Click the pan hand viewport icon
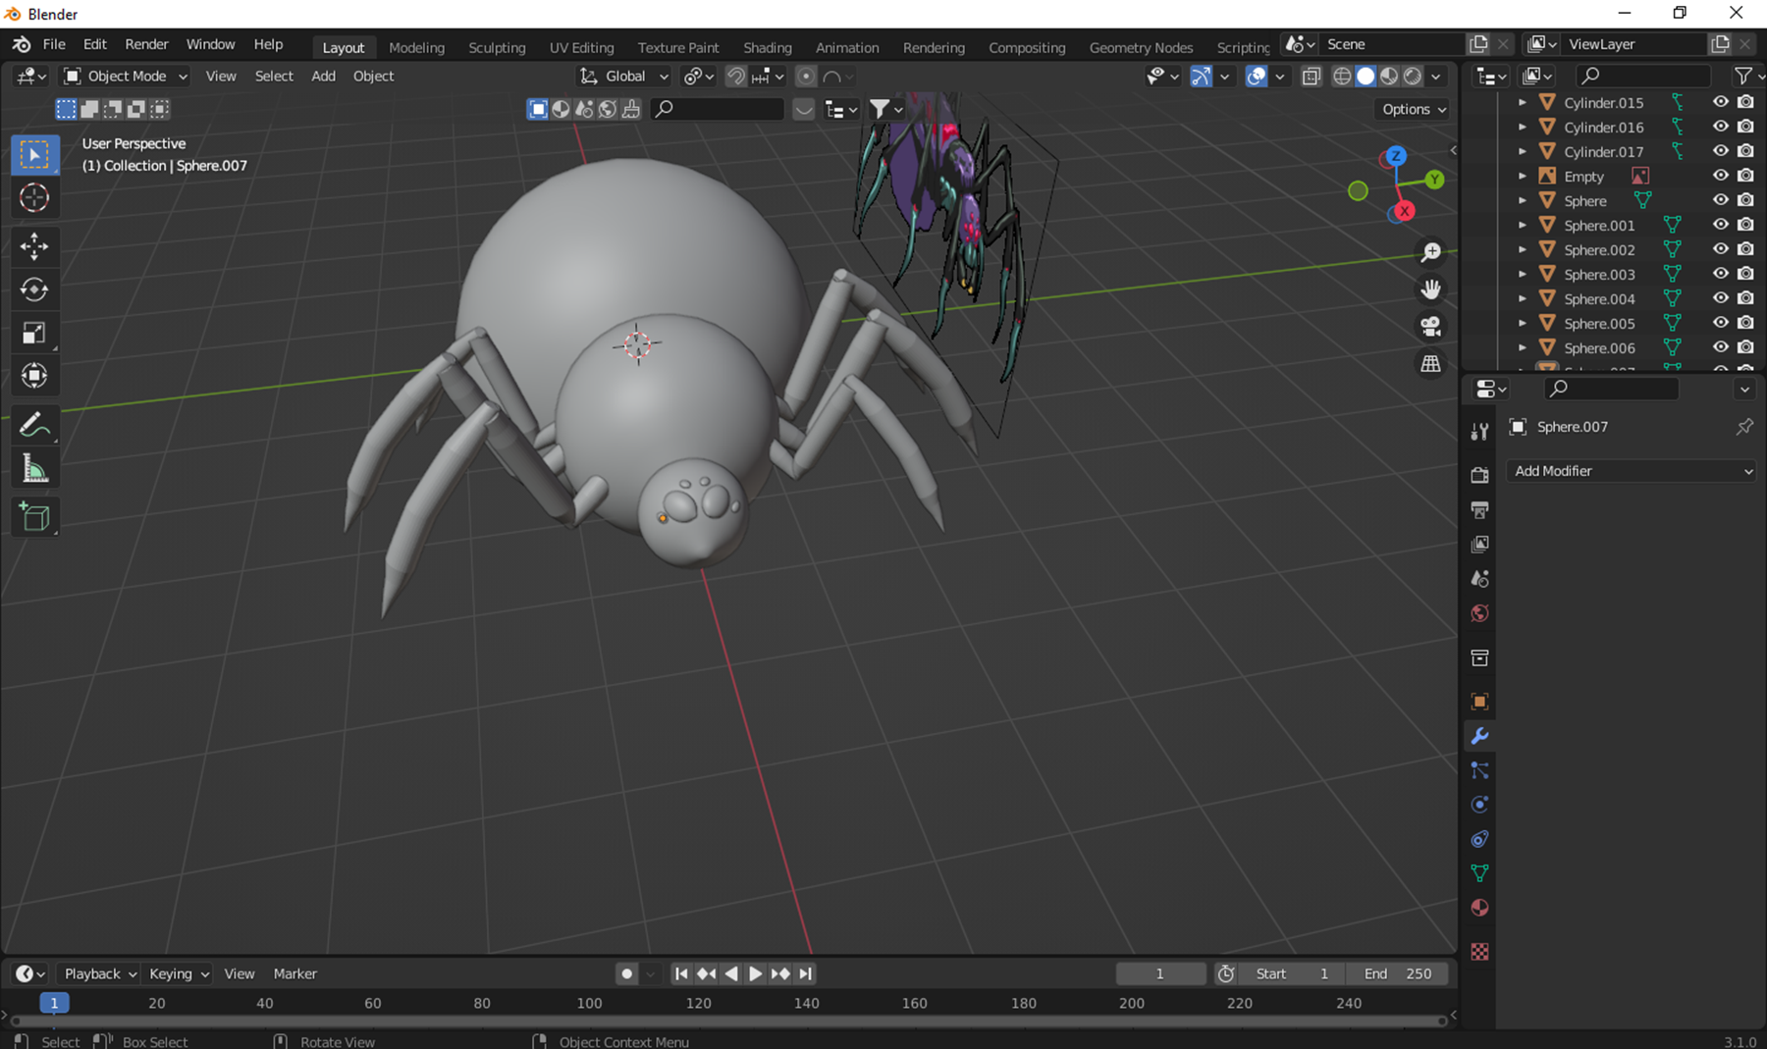 tap(1431, 289)
